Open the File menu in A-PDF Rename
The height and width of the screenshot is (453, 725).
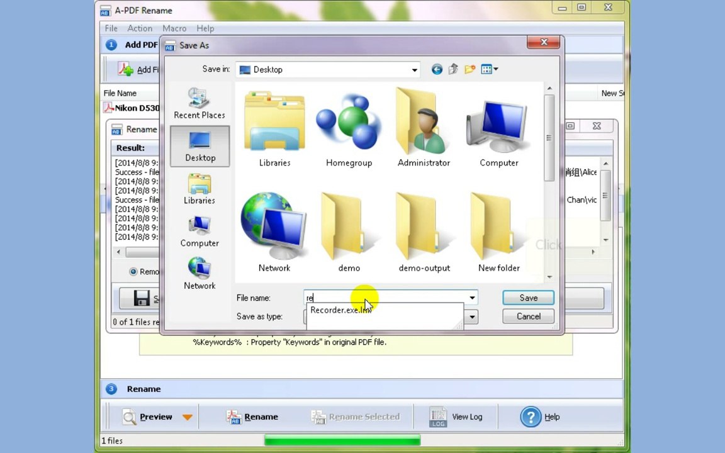pos(111,28)
